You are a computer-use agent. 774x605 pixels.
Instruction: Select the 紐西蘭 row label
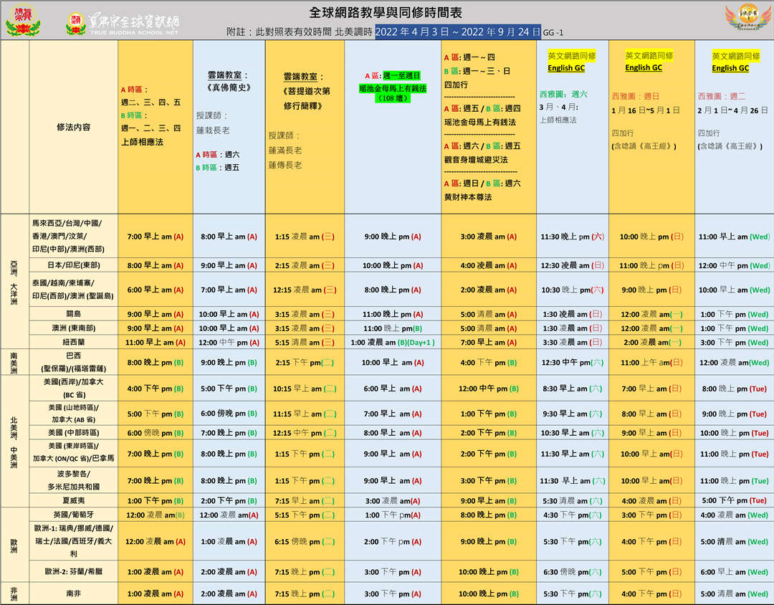(x=73, y=342)
